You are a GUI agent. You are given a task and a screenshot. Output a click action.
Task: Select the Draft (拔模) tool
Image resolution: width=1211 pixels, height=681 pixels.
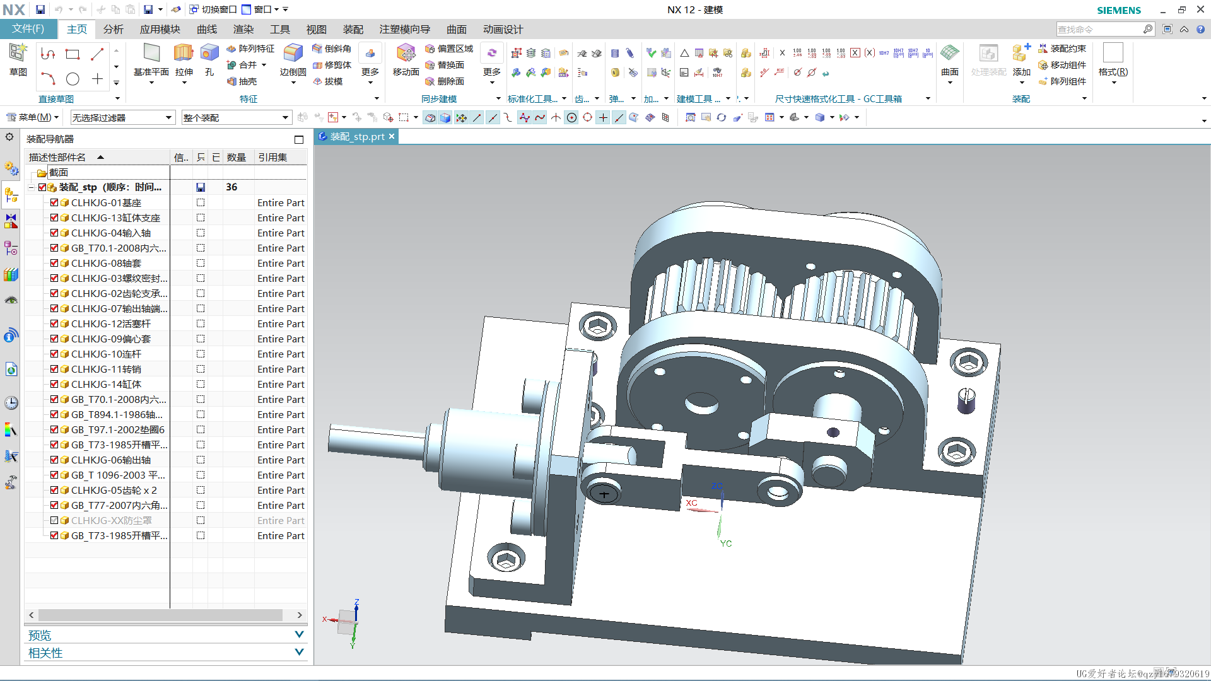click(328, 81)
